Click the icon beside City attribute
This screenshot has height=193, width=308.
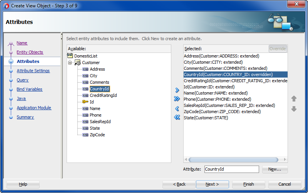pos(85,76)
